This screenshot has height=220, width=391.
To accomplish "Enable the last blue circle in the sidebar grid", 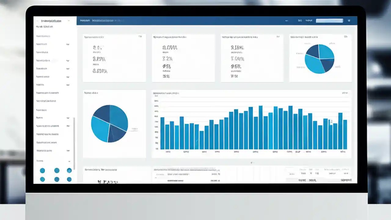I will click(x=69, y=179).
